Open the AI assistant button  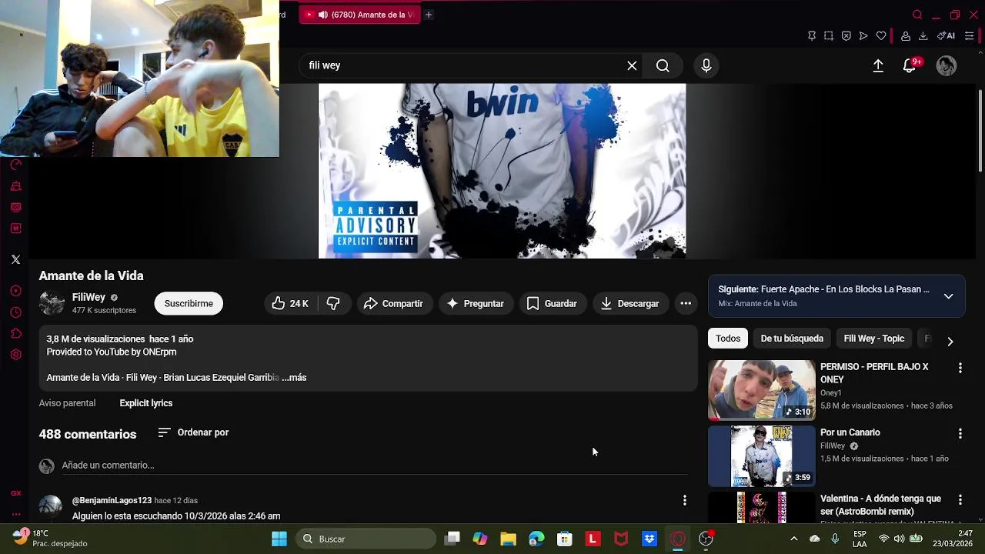(x=946, y=35)
